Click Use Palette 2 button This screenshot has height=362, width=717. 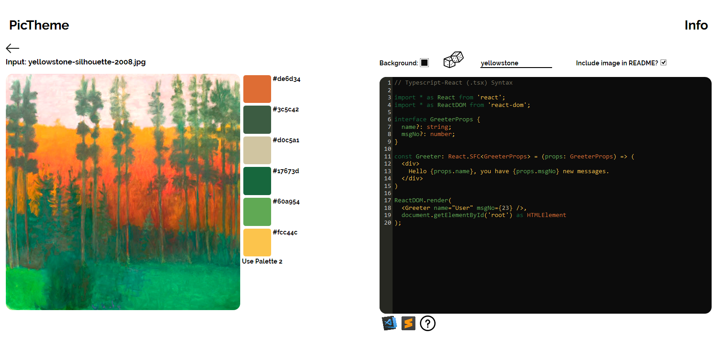[x=262, y=261]
